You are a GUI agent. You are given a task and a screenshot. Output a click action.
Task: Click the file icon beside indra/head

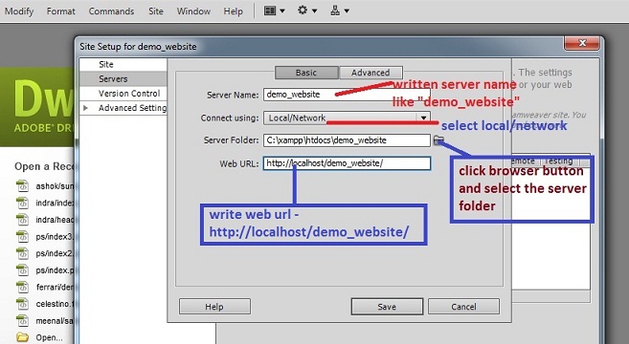(22, 220)
